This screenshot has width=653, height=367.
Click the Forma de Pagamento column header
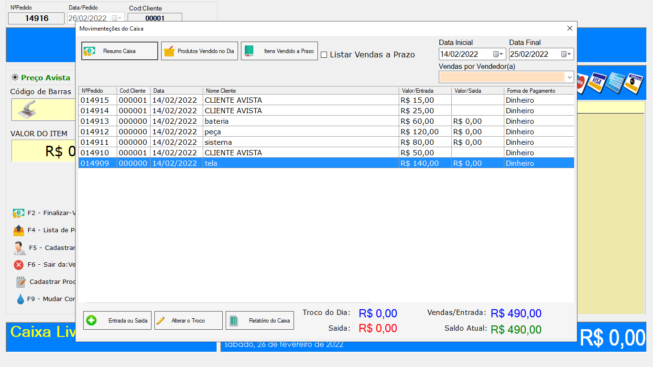coord(538,90)
